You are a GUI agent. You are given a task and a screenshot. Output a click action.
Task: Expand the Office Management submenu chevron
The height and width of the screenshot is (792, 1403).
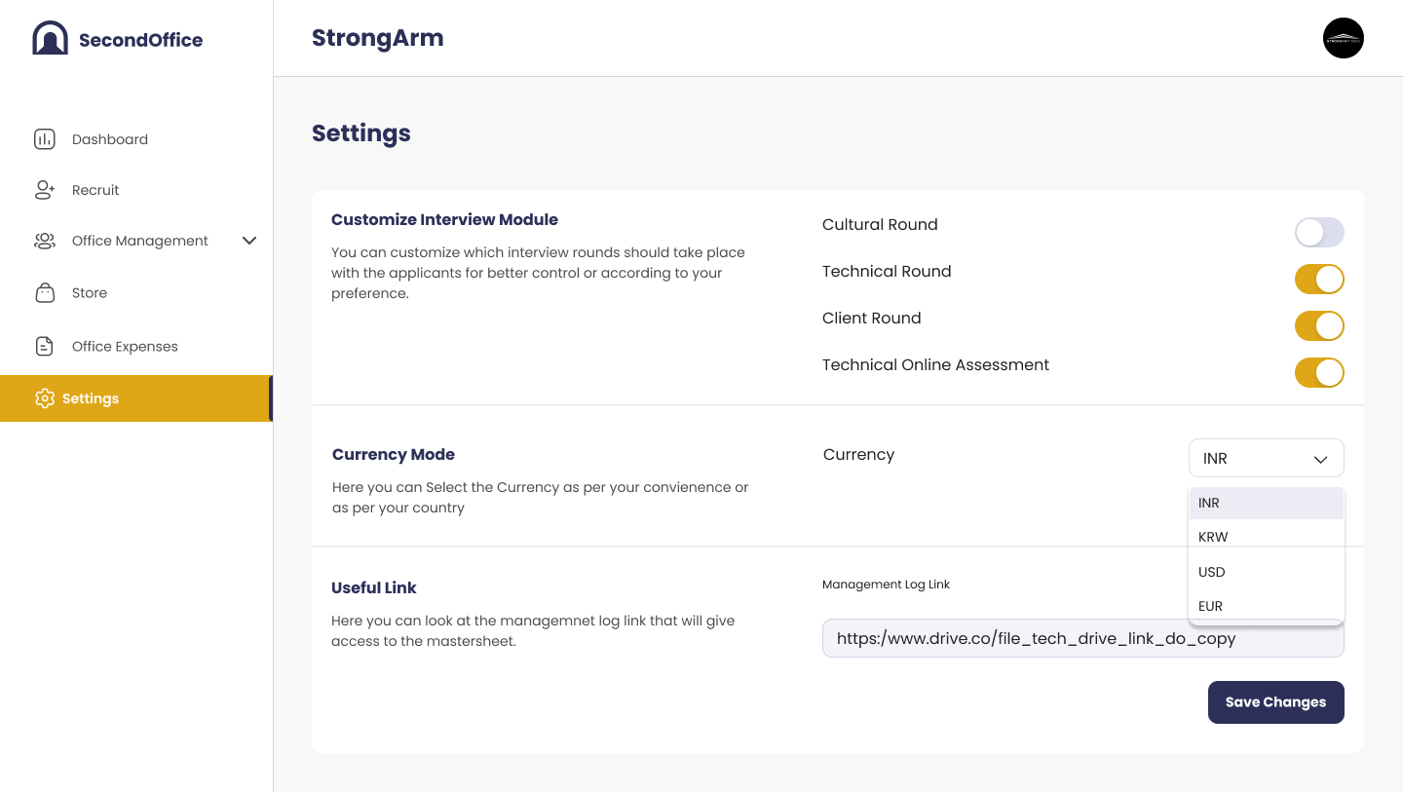(249, 241)
